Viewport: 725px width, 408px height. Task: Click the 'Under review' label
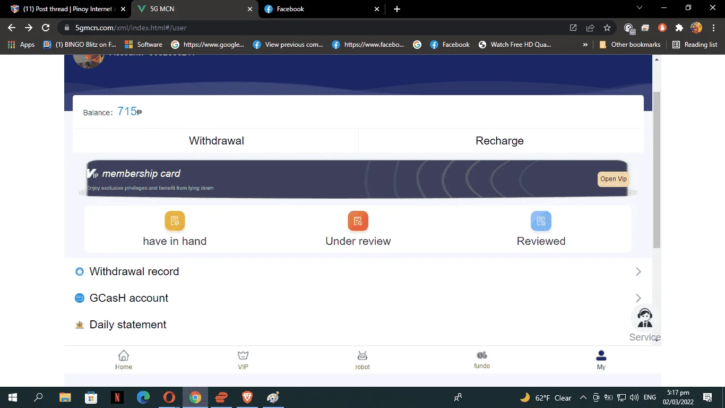(358, 241)
